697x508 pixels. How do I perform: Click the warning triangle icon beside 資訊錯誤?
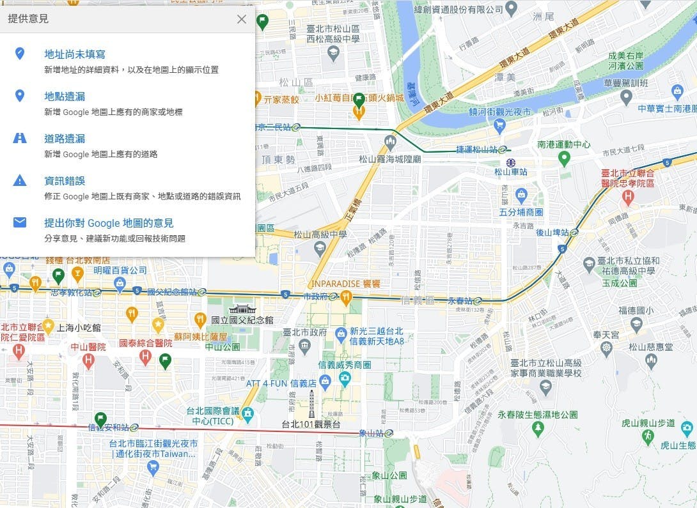[20, 180]
